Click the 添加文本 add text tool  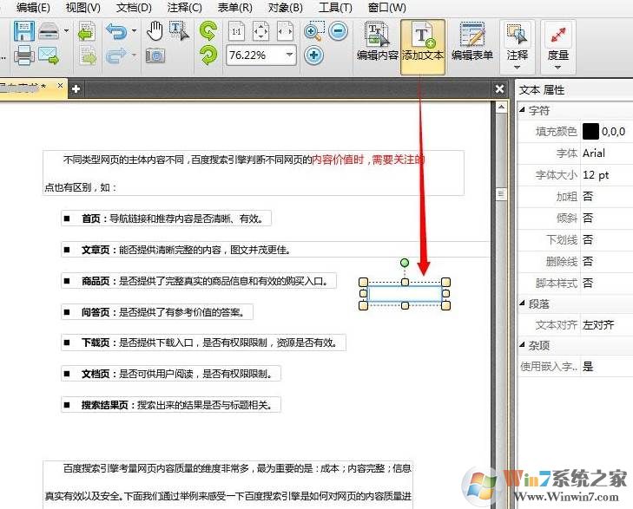(423, 42)
